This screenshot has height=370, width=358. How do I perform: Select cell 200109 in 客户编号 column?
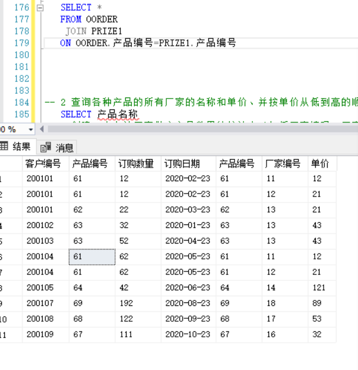coord(46,334)
